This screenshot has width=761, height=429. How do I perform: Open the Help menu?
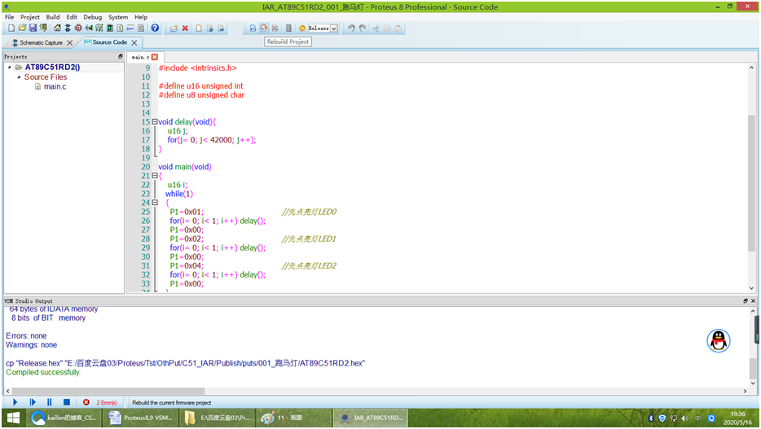(x=141, y=17)
